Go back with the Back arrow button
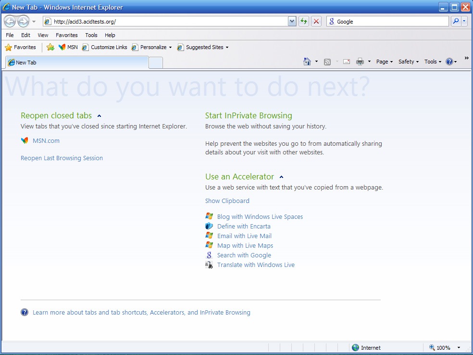This screenshot has height=355, width=473. 10,22
